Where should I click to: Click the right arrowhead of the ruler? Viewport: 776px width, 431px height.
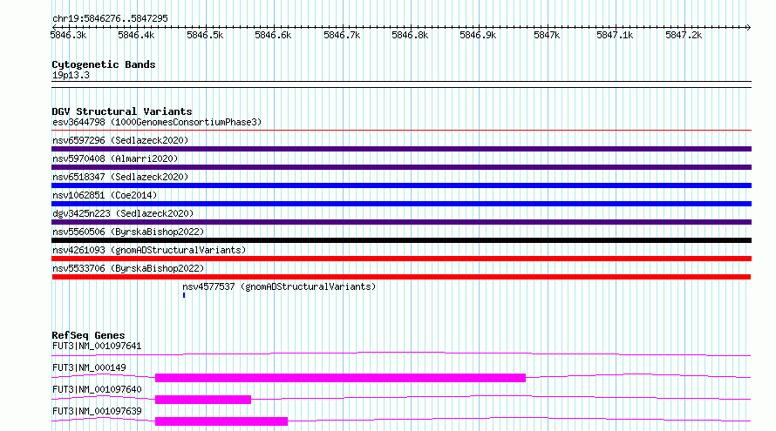pos(749,27)
